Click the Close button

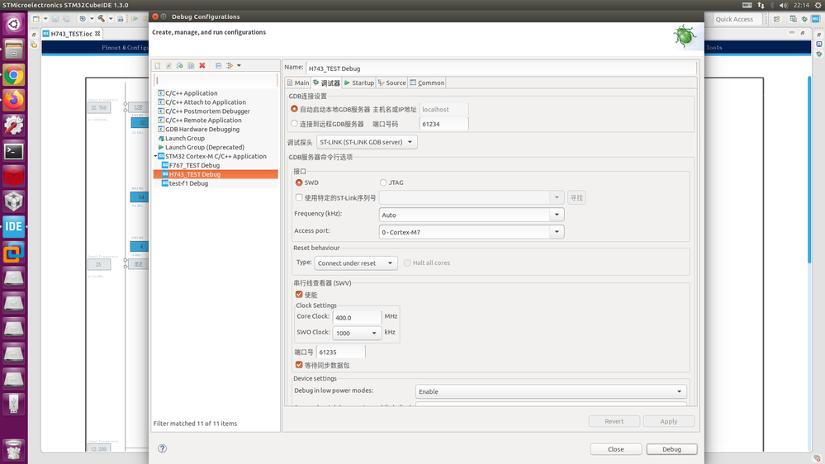click(615, 449)
